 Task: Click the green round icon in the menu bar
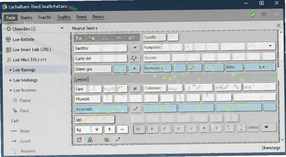253,14
